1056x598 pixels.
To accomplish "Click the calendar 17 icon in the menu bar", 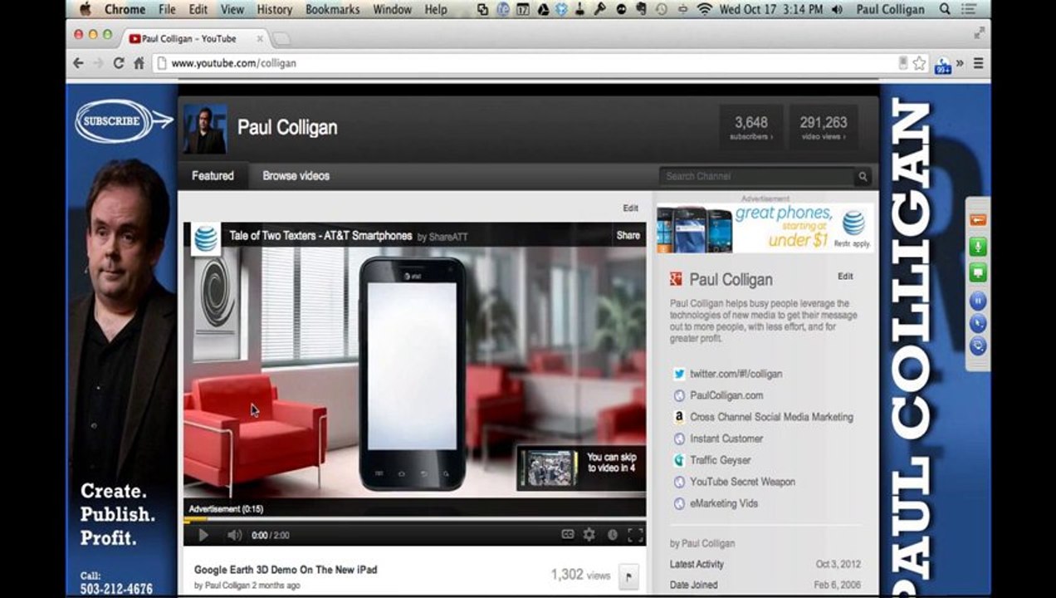I will (x=523, y=10).
